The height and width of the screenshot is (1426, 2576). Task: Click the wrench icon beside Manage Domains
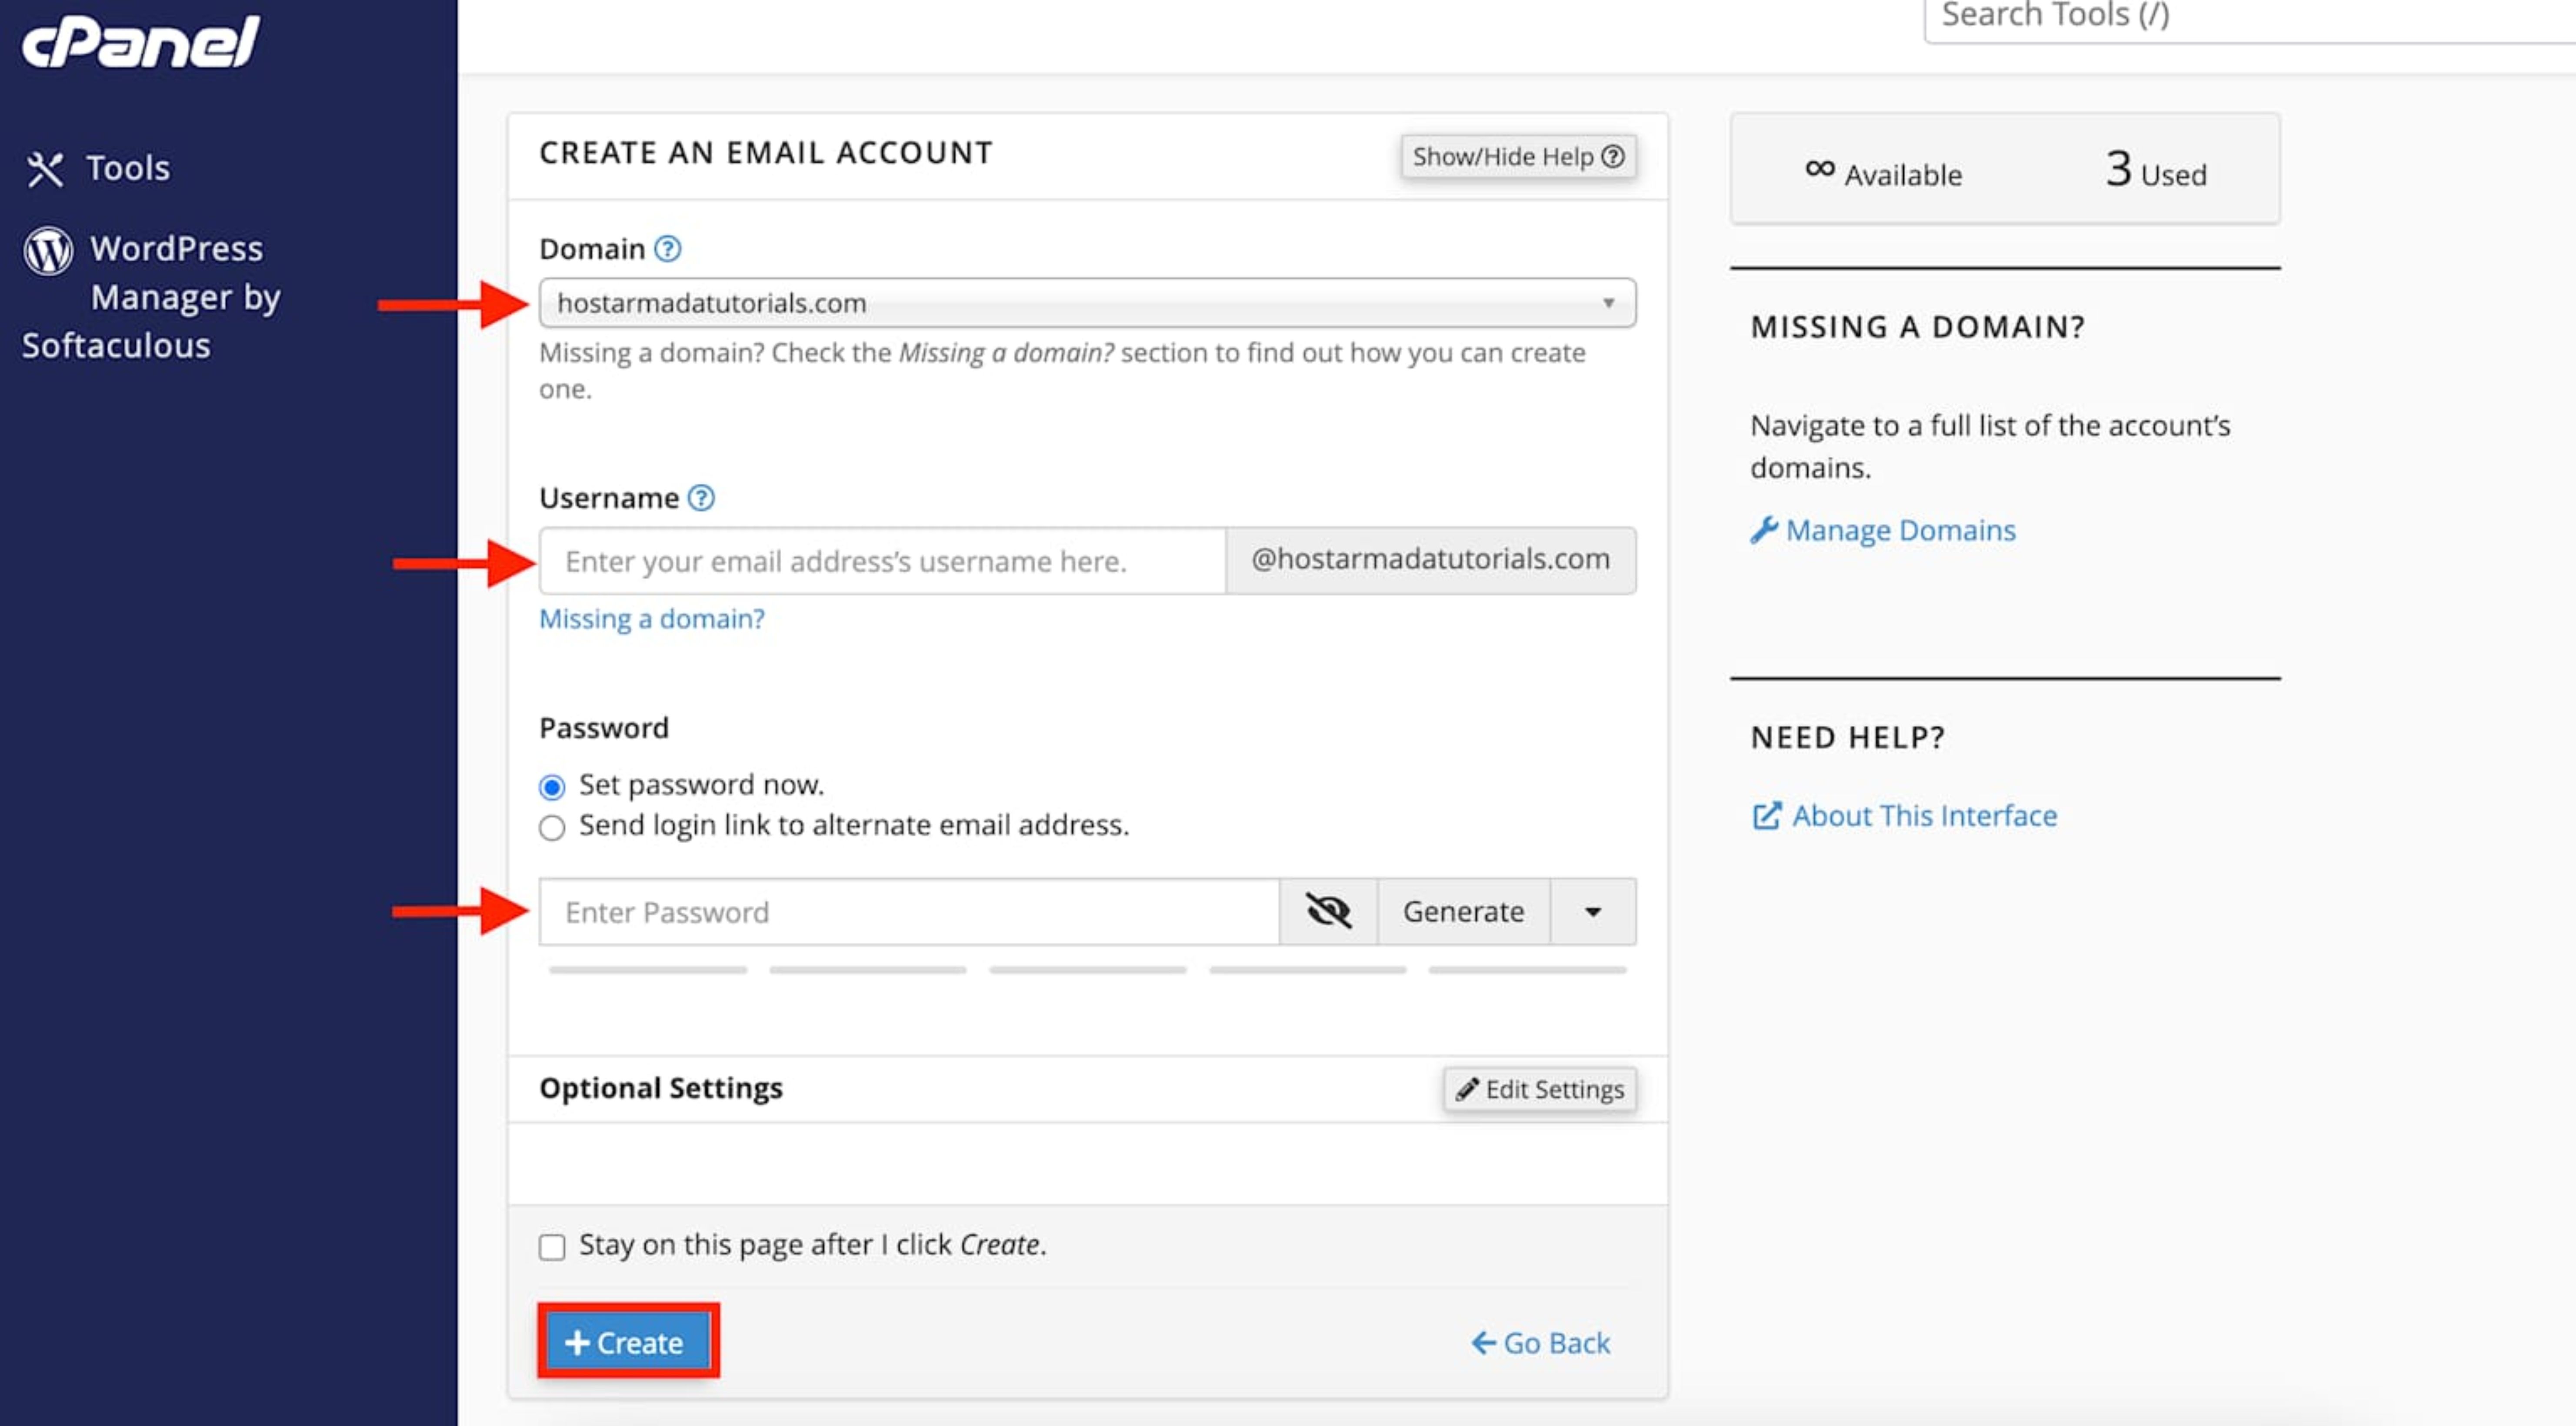[x=1763, y=529]
